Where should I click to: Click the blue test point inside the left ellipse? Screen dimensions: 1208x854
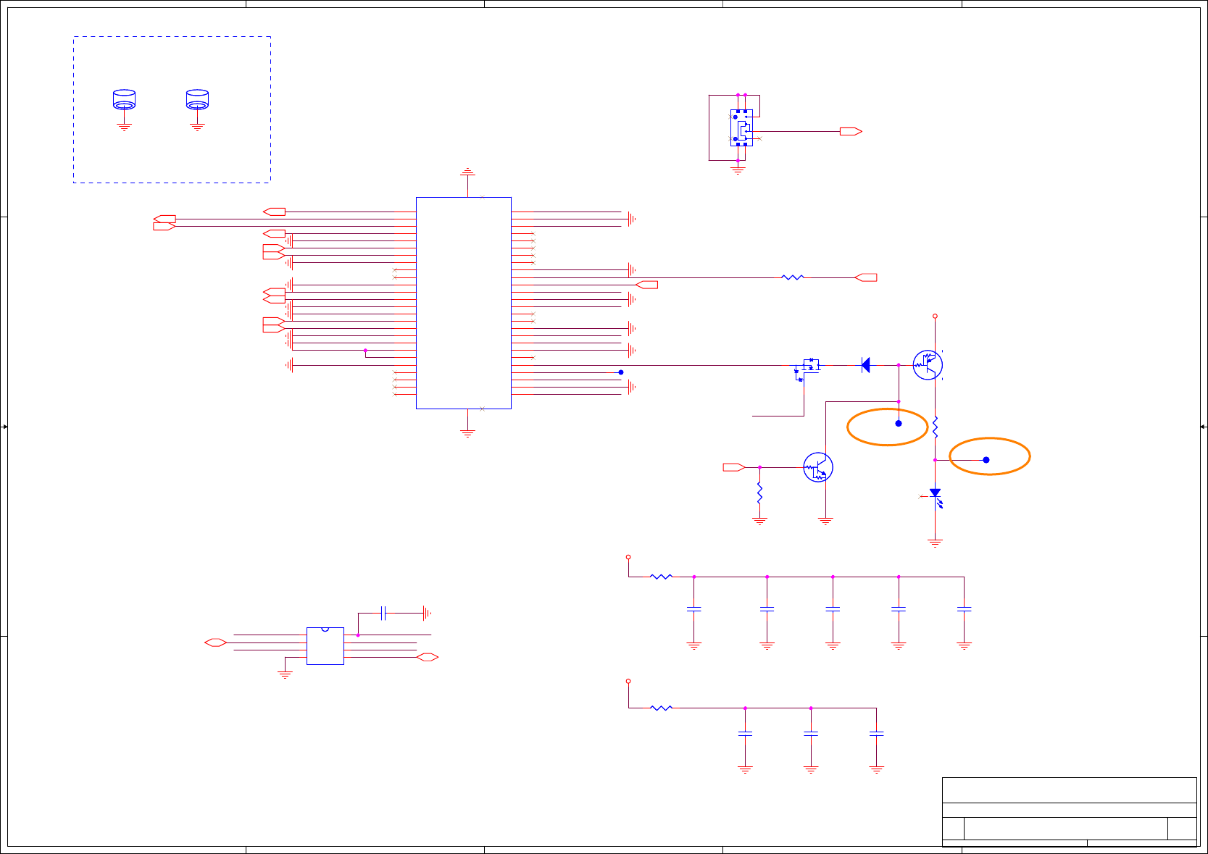(899, 423)
